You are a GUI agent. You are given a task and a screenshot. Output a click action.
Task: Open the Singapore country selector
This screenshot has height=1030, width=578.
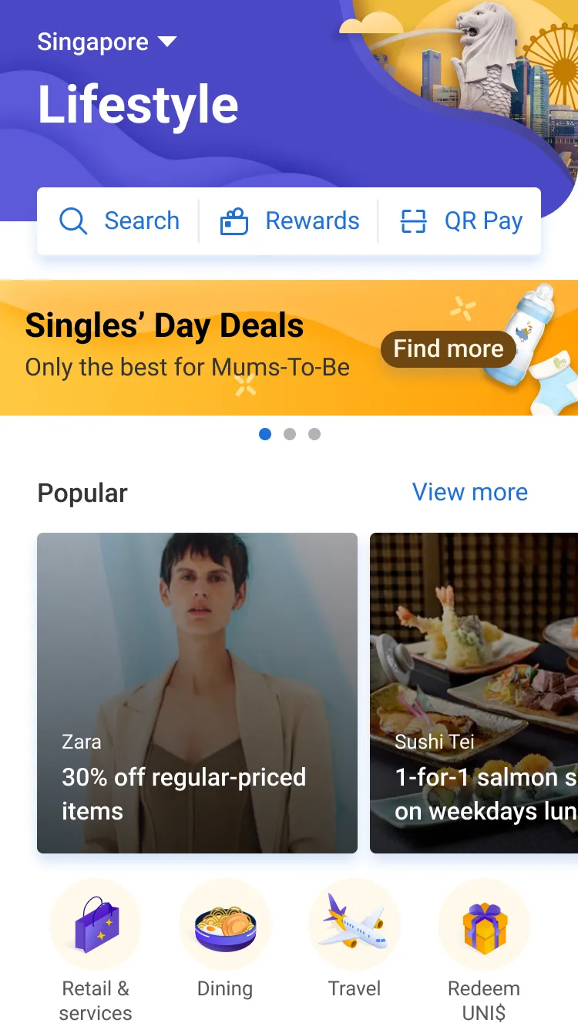click(93, 42)
